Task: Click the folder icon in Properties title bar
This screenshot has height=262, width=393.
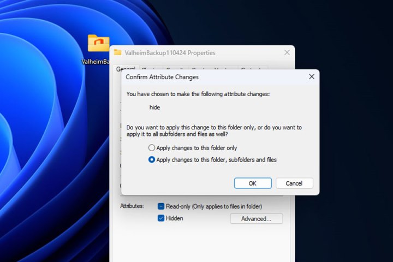Action: (117, 53)
